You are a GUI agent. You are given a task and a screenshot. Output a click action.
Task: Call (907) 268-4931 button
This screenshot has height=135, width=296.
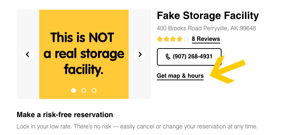coord(189,57)
